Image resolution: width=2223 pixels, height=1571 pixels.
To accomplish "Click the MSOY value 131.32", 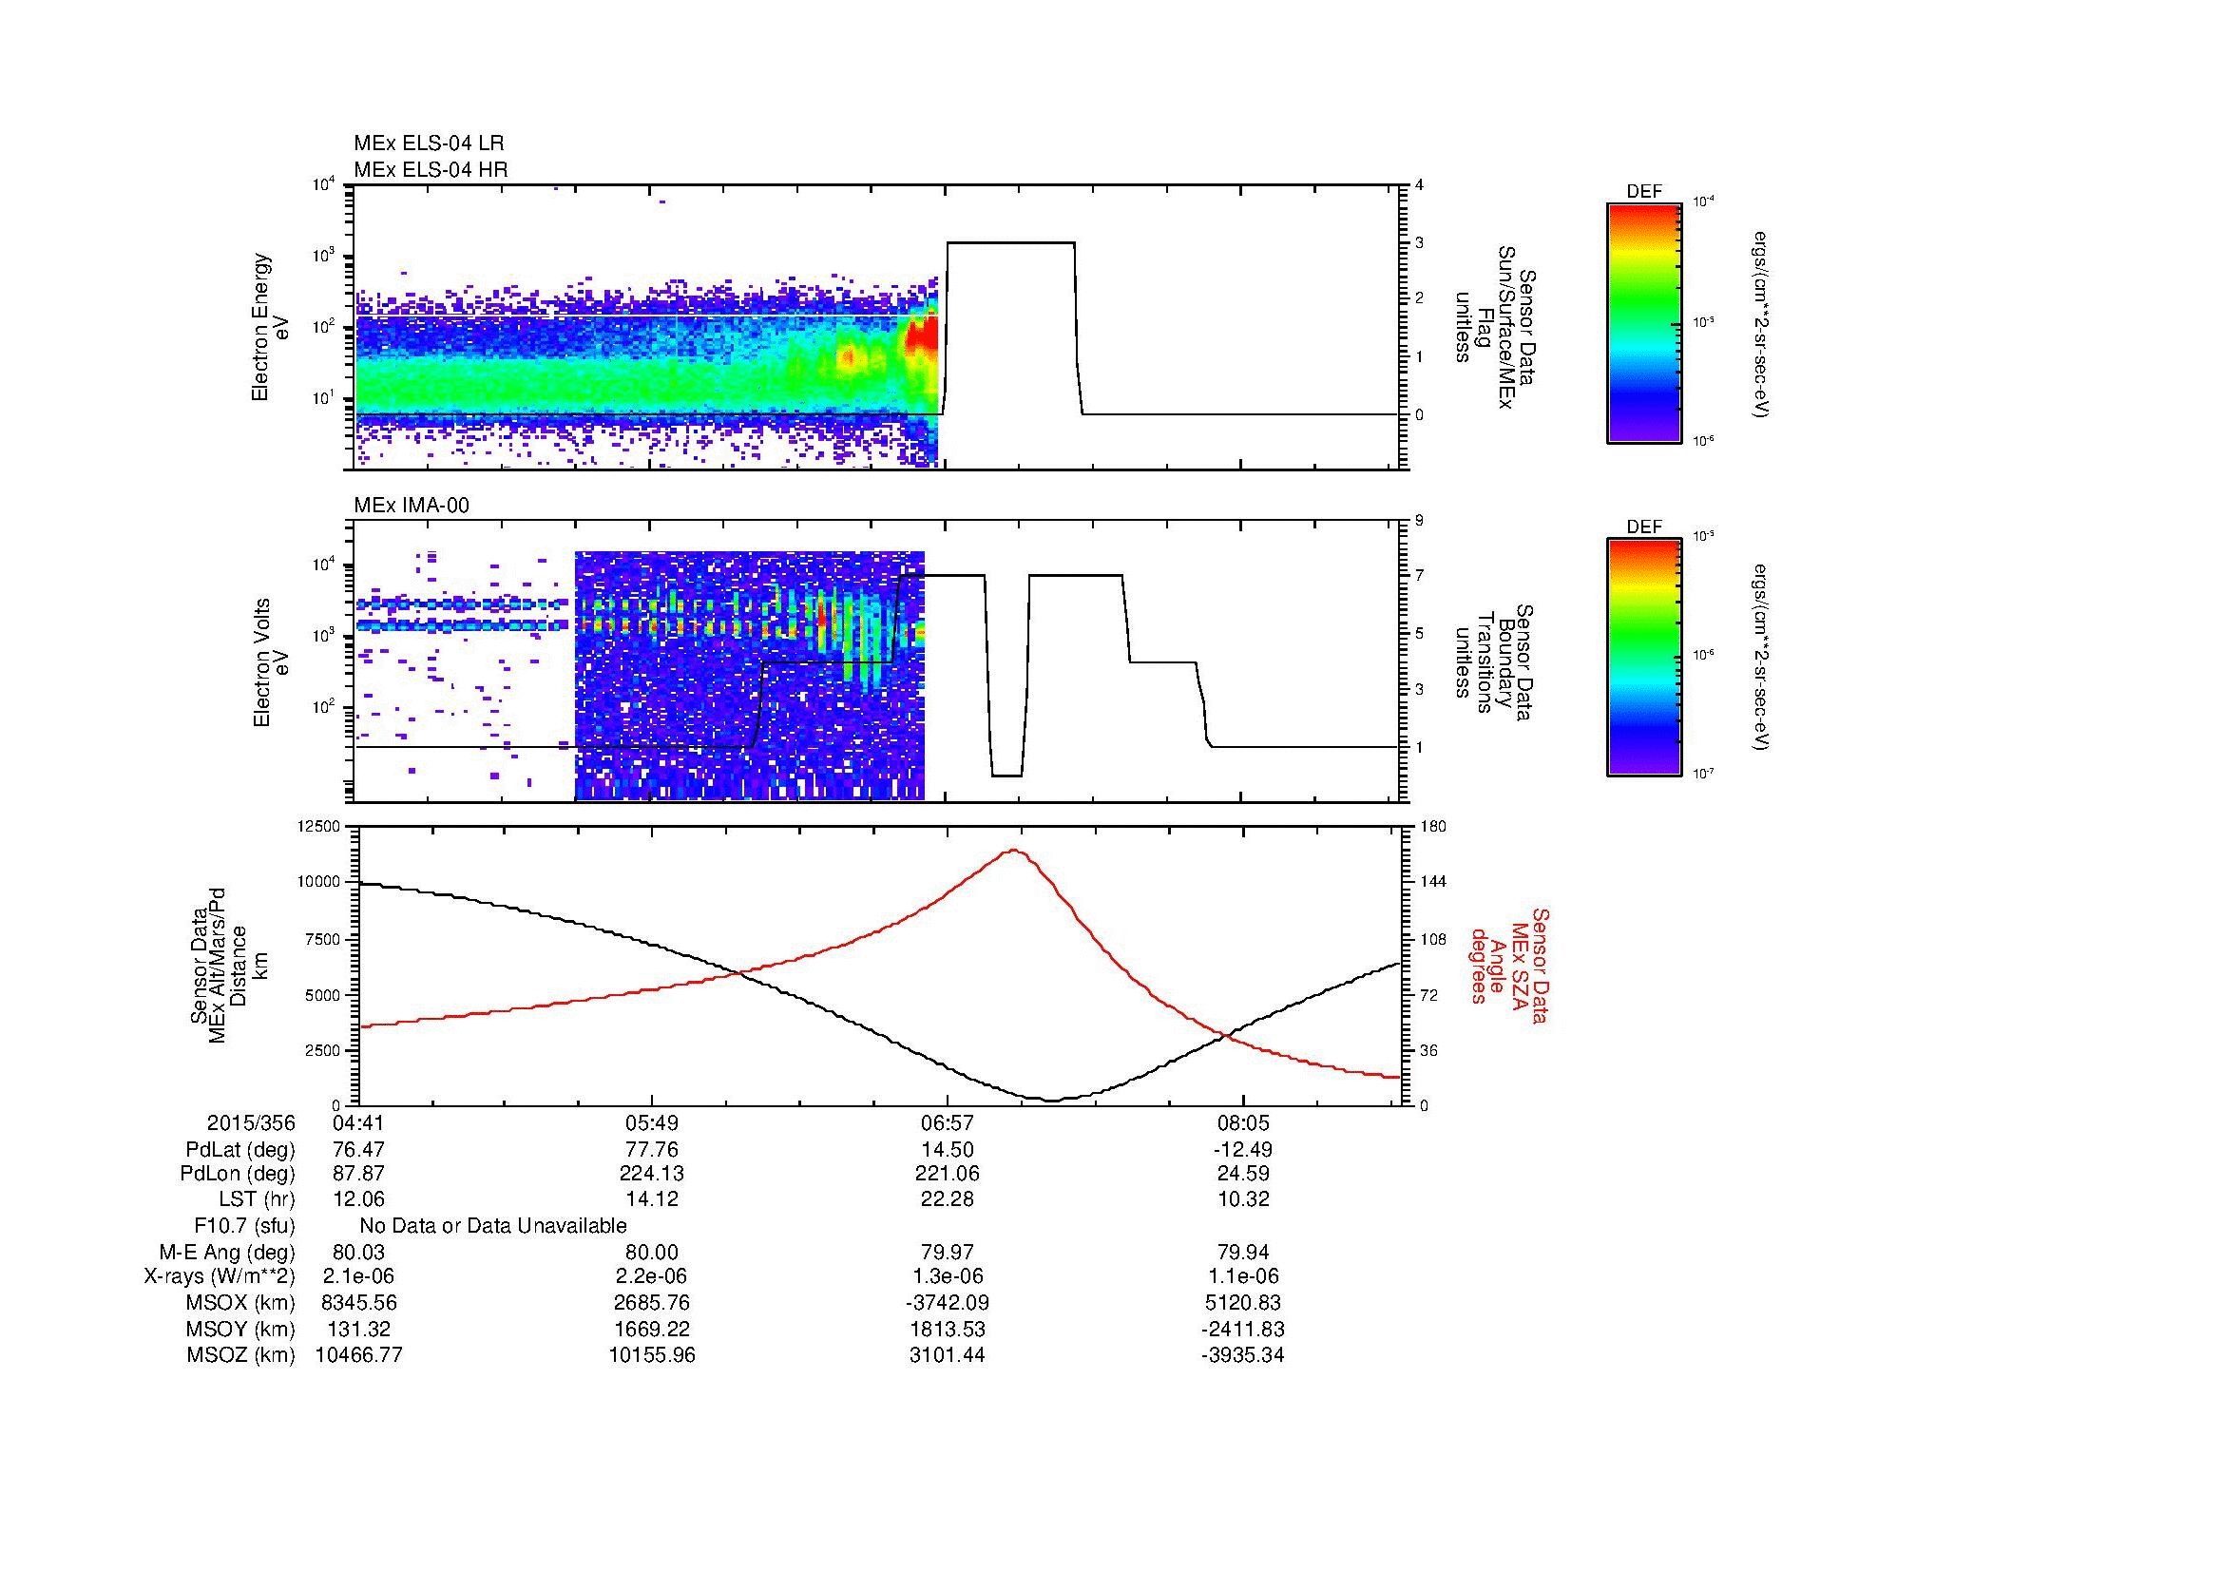I will pyautogui.click(x=359, y=1329).
